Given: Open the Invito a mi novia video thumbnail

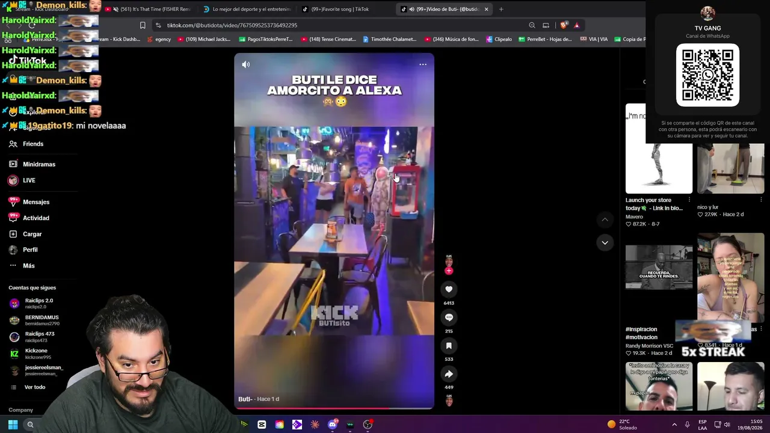Looking at the screenshot, I should [659, 386].
